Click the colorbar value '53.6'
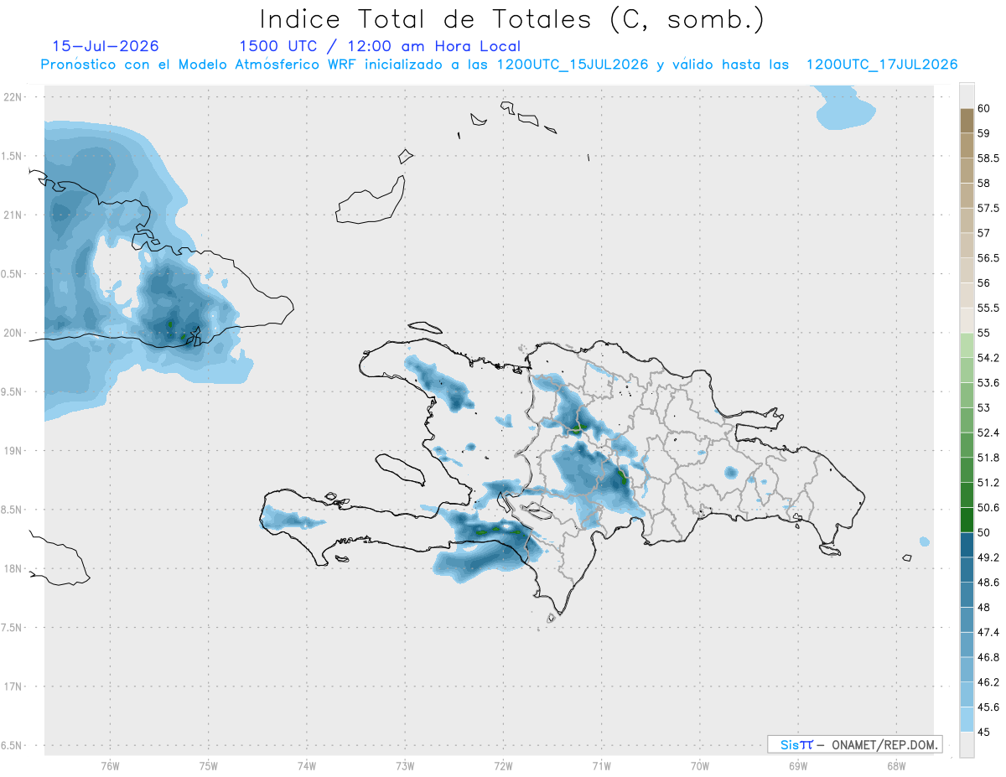 pyautogui.click(x=988, y=383)
